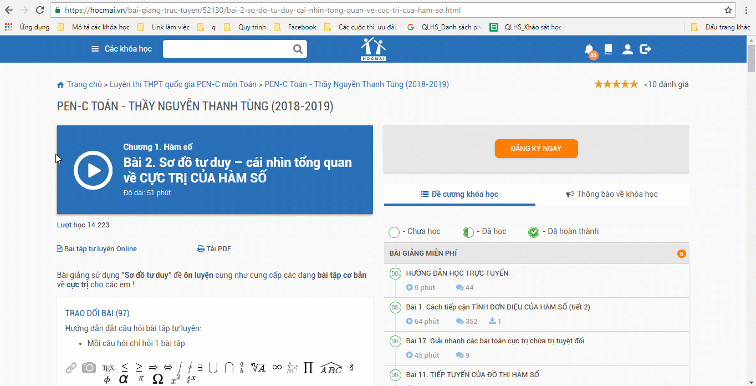Open Luyện thi THPT quốc gia PEN-C breadcrumb
The height and width of the screenshot is (386, 756).
[x=183, y=84]
